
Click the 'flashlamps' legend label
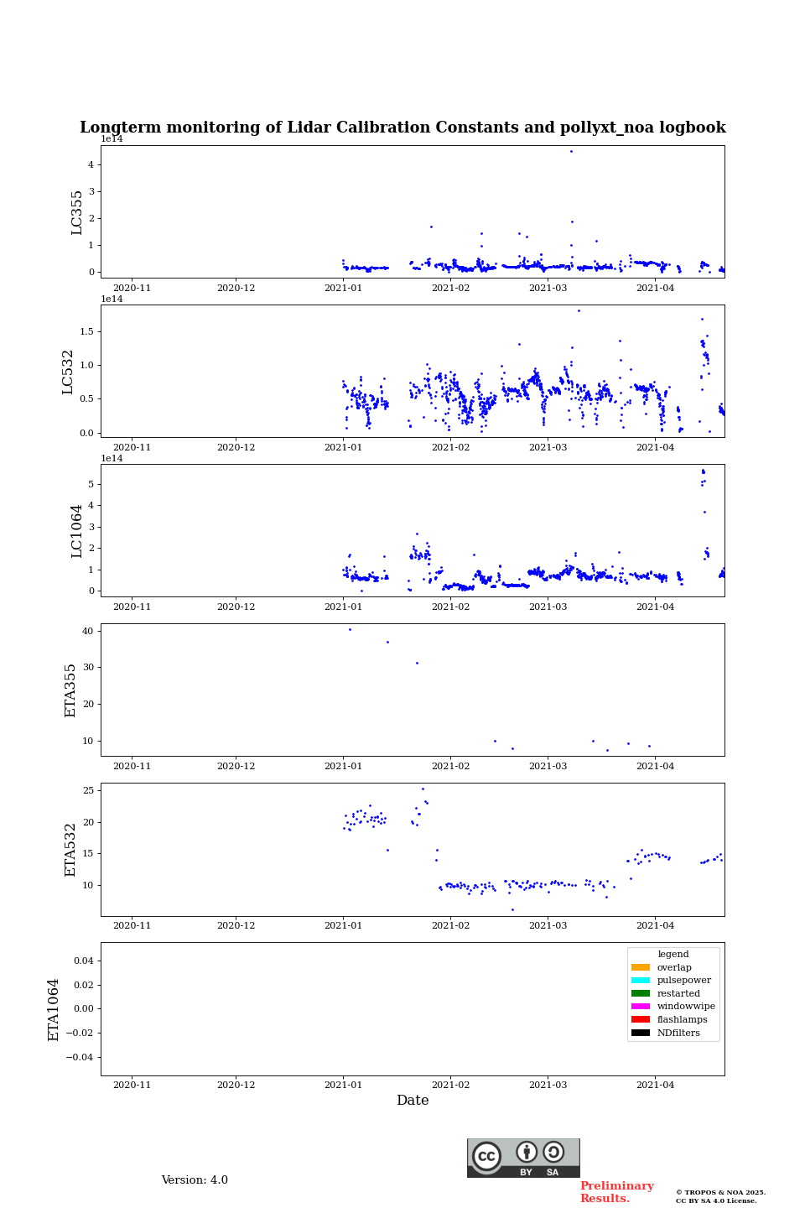pos(683,1019)
